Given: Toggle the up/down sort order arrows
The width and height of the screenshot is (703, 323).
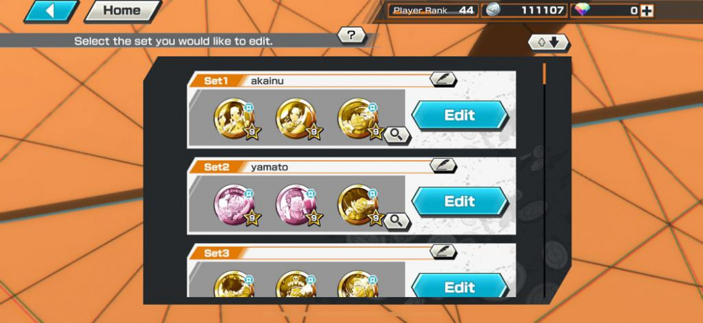Looking at the screenshot, I should pyautogui.click(x=549, y=43).
